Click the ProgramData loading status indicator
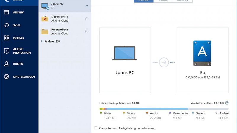 87,32
